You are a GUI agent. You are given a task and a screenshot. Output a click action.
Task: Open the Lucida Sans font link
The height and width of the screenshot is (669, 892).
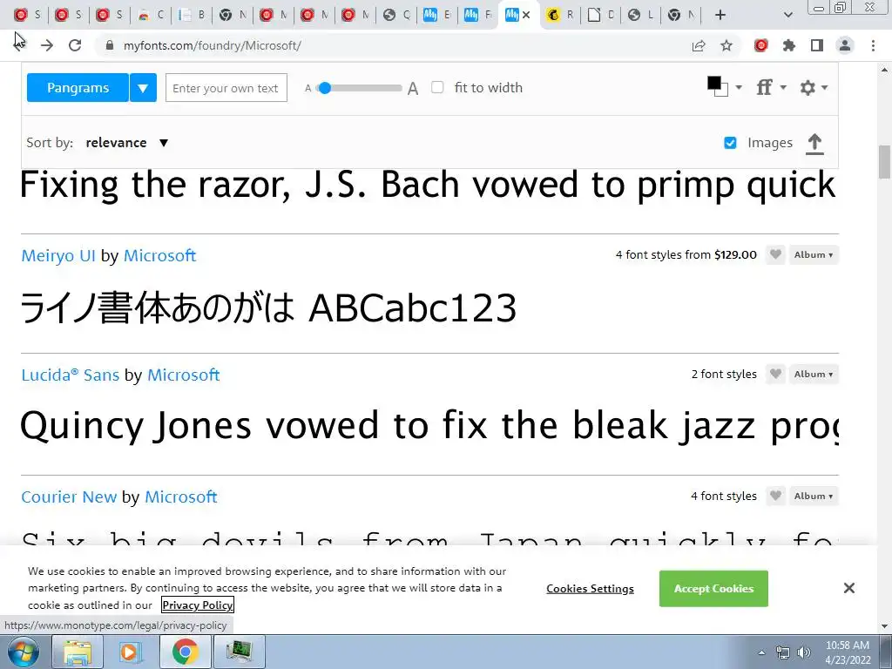[70, 375]
